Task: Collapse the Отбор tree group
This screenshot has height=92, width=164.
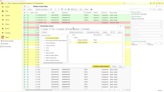Action: pyautogui.click(x=73, y=38)
